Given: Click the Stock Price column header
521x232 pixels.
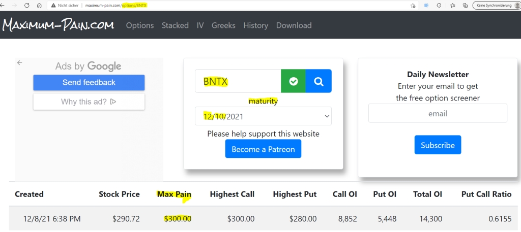Looking at the screenshot, I should [x=119, y=194].
